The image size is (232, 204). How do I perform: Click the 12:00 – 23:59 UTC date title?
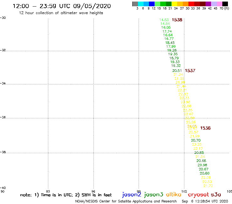[62, 6]
